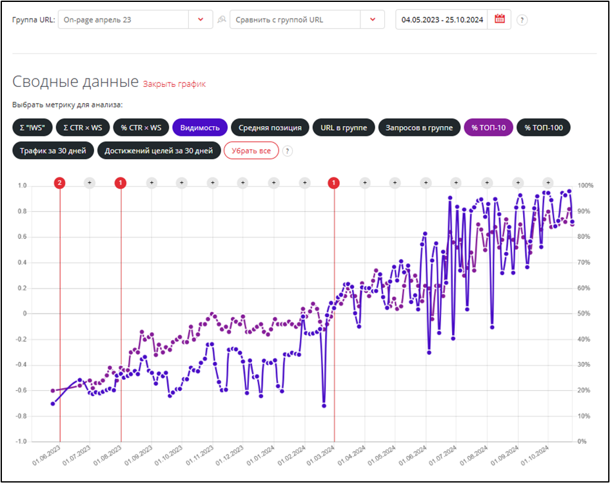610x483 pixels.
Task: Select the % ТОП-100 metric pill
Action: click(544, 128)
